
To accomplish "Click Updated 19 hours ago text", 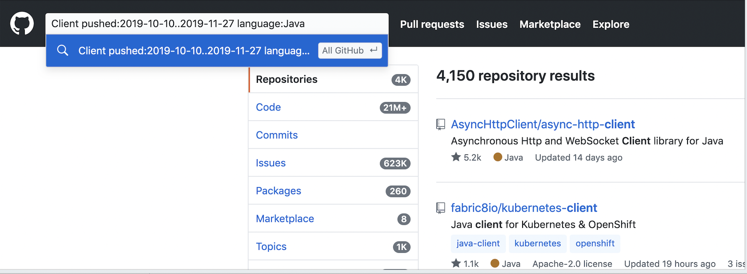I will coord(670,264).
